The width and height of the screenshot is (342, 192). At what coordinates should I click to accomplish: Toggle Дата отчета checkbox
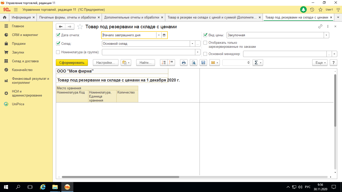click(58, 35)
